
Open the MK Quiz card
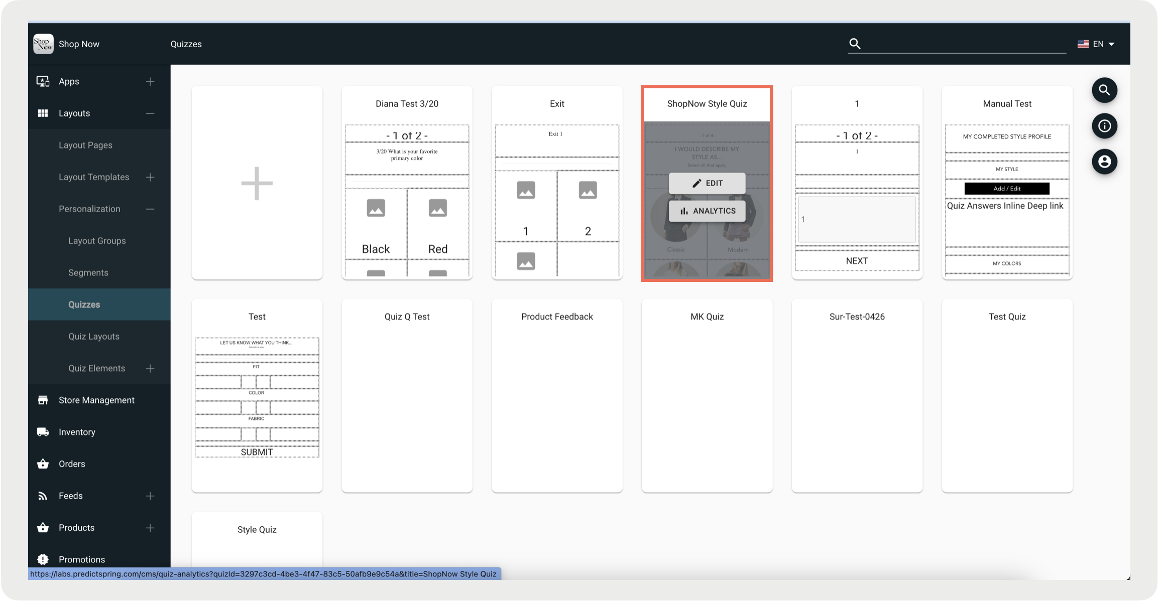[707, 396]
